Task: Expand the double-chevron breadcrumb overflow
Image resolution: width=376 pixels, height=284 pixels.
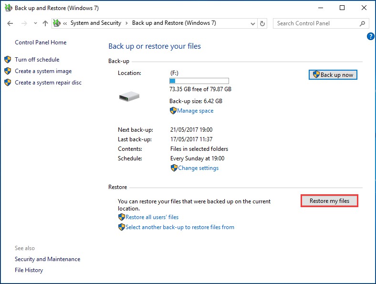Action: pyautogui.click(x=65, y=23)
